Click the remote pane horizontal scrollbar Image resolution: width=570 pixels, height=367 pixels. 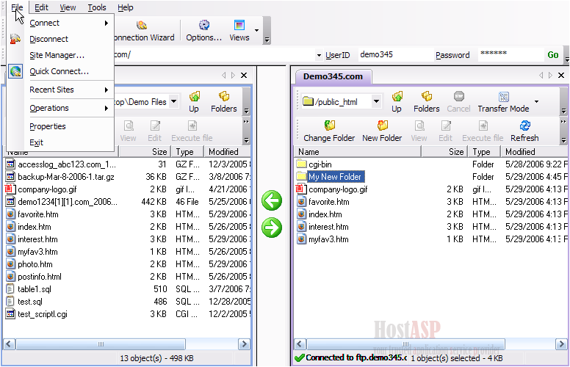[x=405, y=344]
